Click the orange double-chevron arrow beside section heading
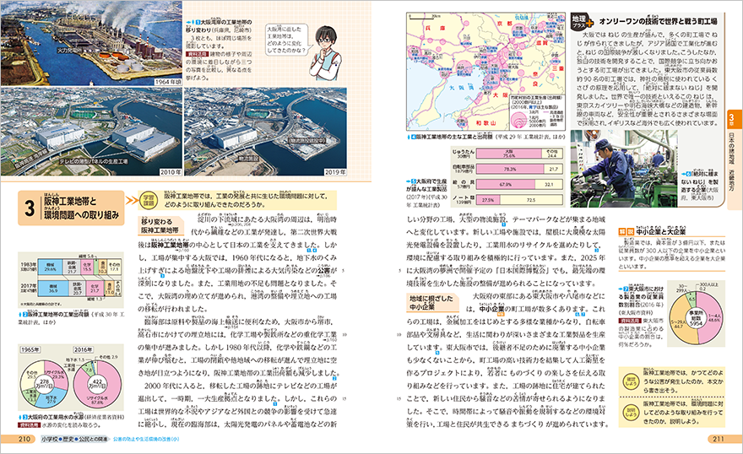This screenshot has width=743, height=454. coord(131,201)
